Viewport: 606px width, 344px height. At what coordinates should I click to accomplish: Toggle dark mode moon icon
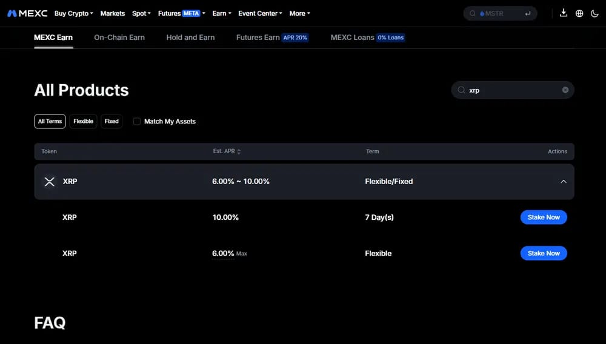coord(595,13)
